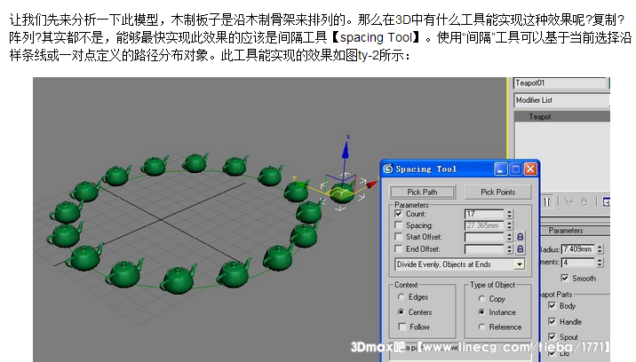Click the Parameters group label in Spacing Tool
Image resolution: width=636 pixels, height=362 pixels.
(x=411, y=205)
